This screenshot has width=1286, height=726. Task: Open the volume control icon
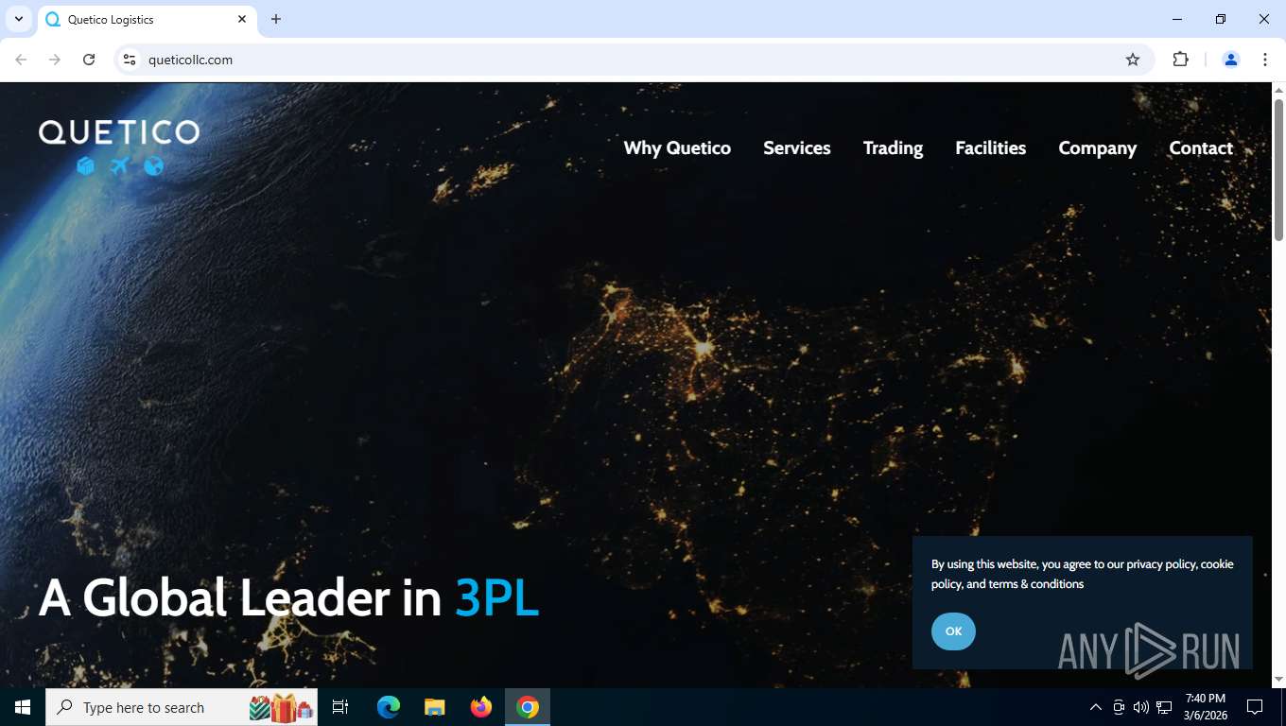click(x=1141, y=707)
